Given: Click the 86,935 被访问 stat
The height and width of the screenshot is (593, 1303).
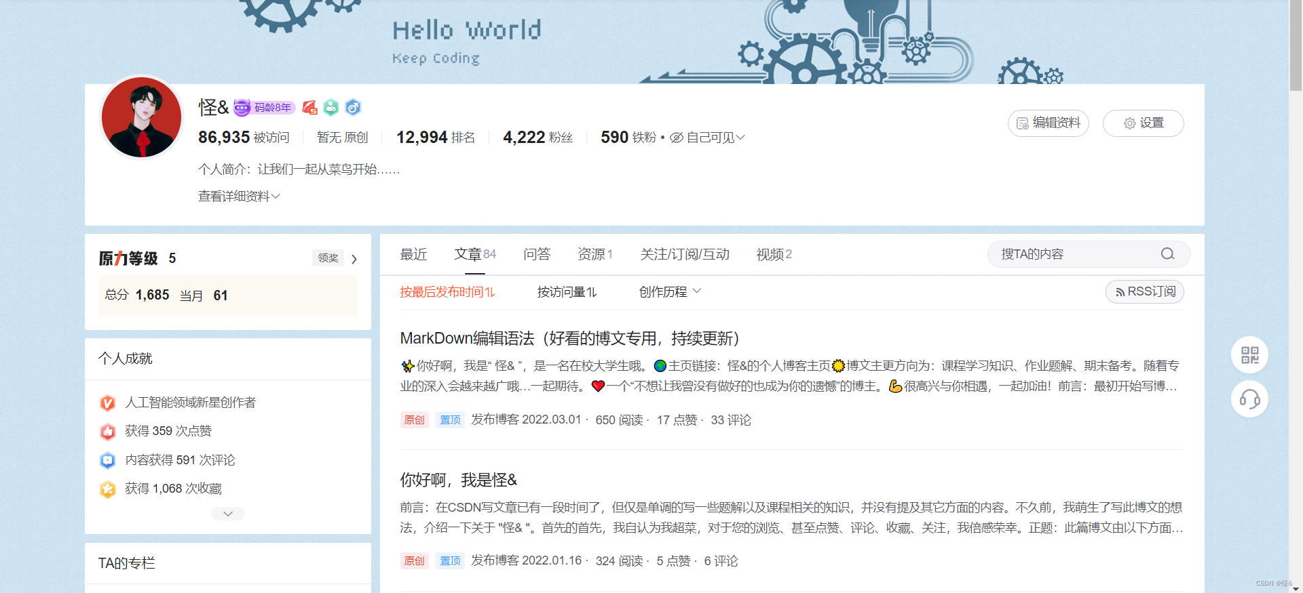Looking at the screenshot, I should click(244, 138).
